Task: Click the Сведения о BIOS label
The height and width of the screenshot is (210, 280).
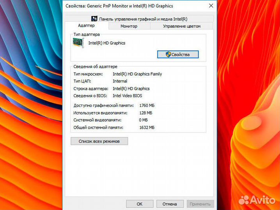Action: click(90, 96)
